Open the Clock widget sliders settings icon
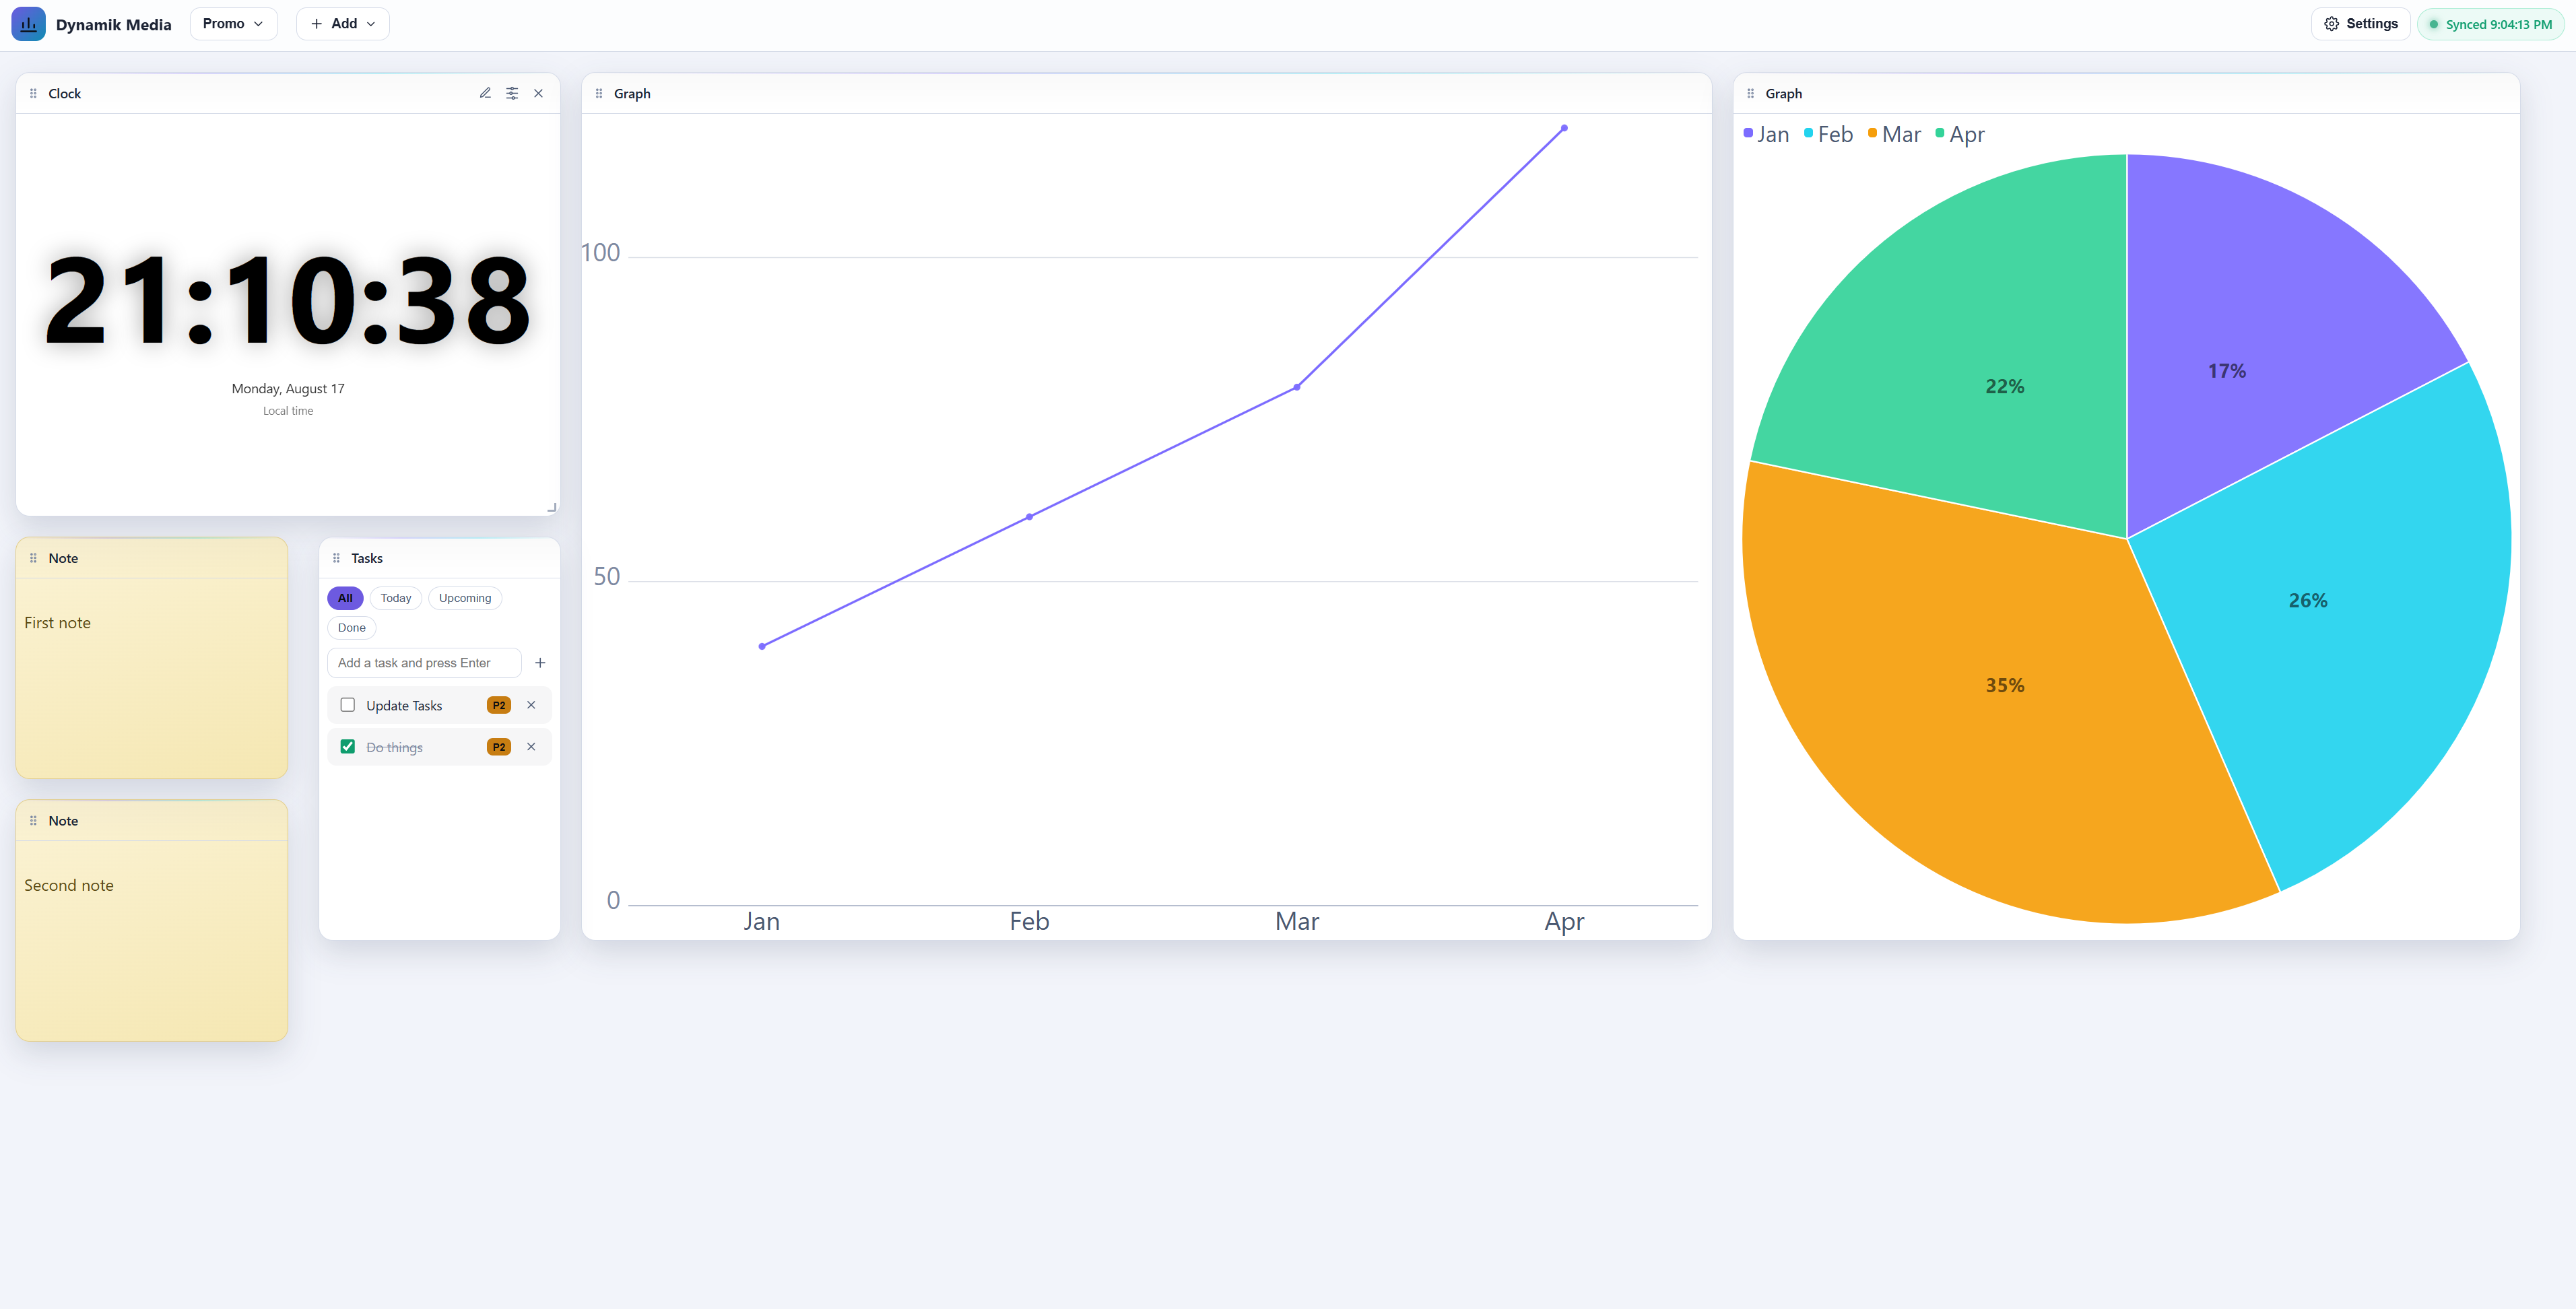2576x1309 pixels. point(512,93)
